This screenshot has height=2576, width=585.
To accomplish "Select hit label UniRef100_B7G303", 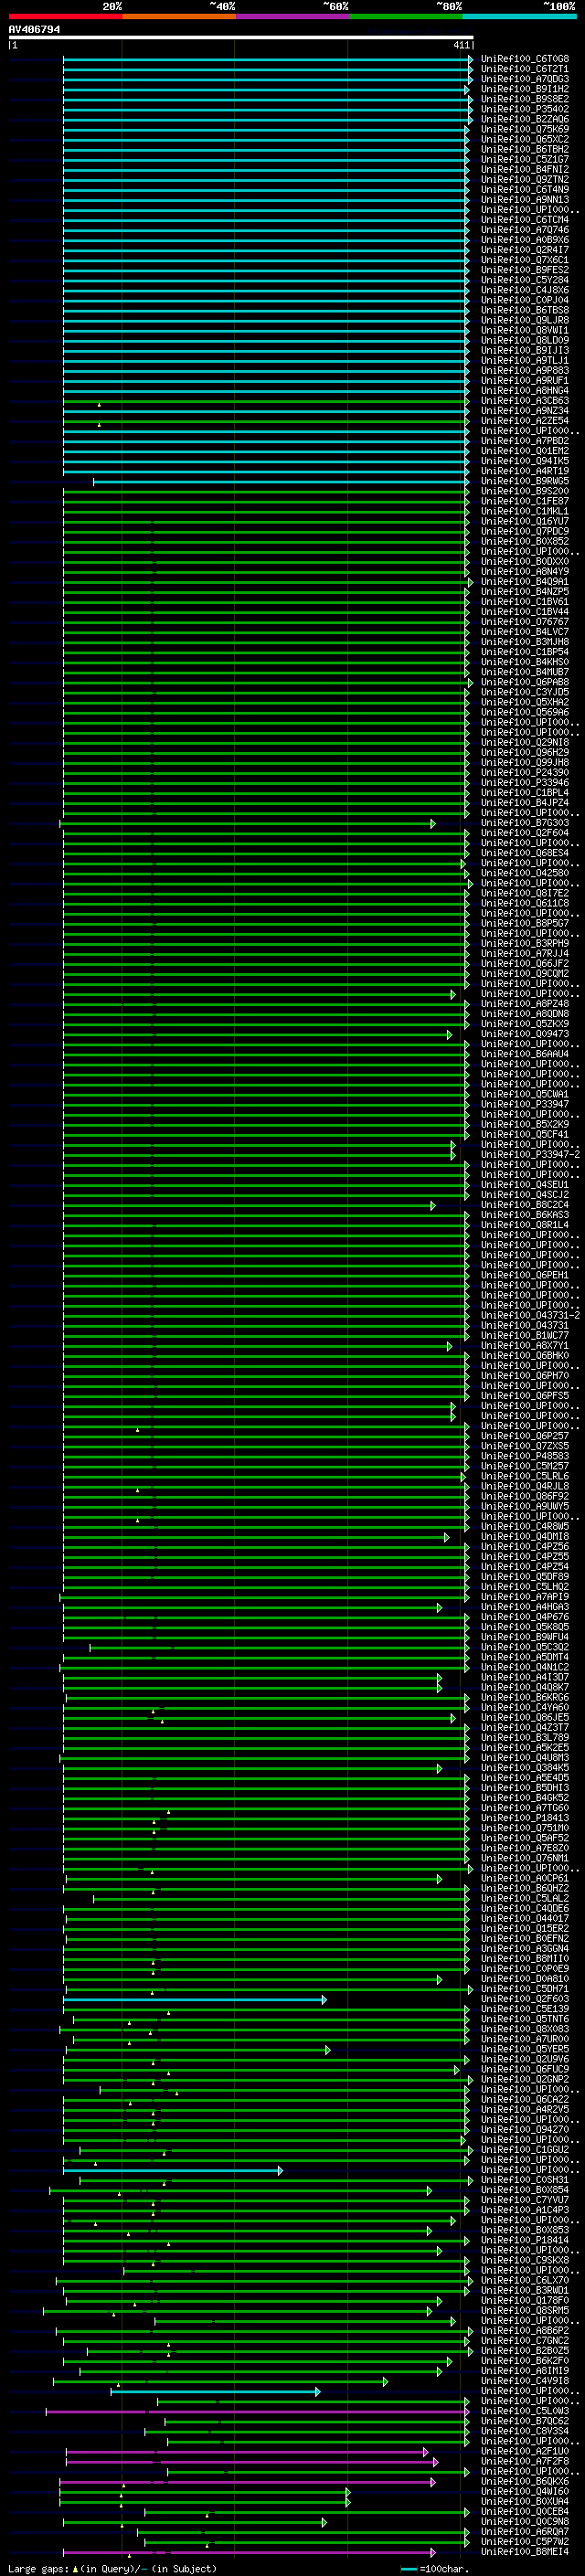I will tap(525, 822).
